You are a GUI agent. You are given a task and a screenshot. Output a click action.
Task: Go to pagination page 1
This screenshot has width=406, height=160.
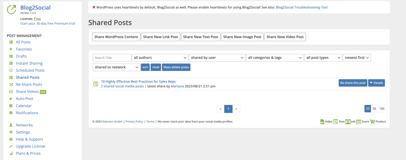click(x=228, y=109)
